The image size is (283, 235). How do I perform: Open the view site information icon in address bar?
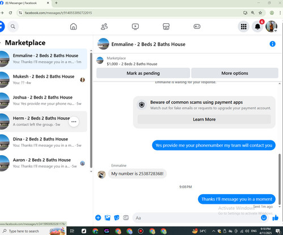pos(20,12)
